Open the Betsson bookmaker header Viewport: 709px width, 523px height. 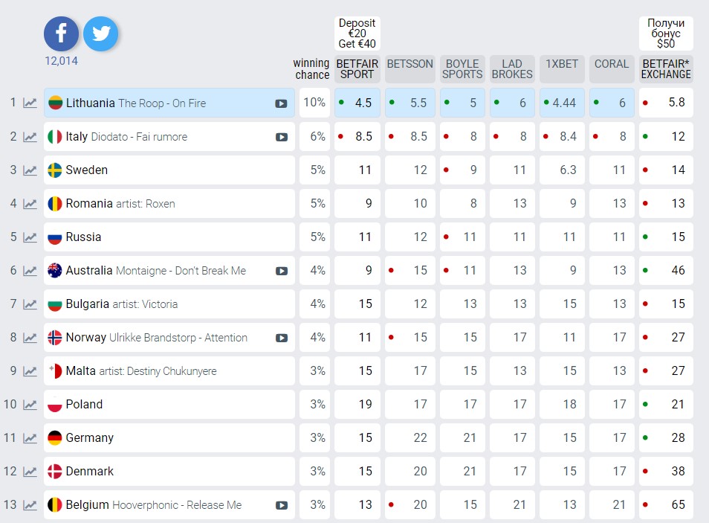pyautogui.click(x=409, y=65)
